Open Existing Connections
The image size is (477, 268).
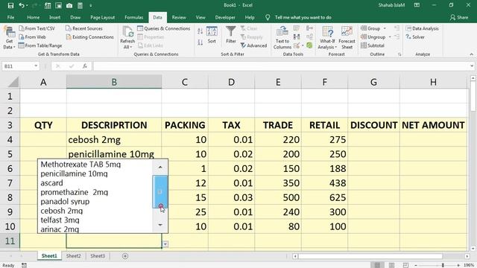89,36
